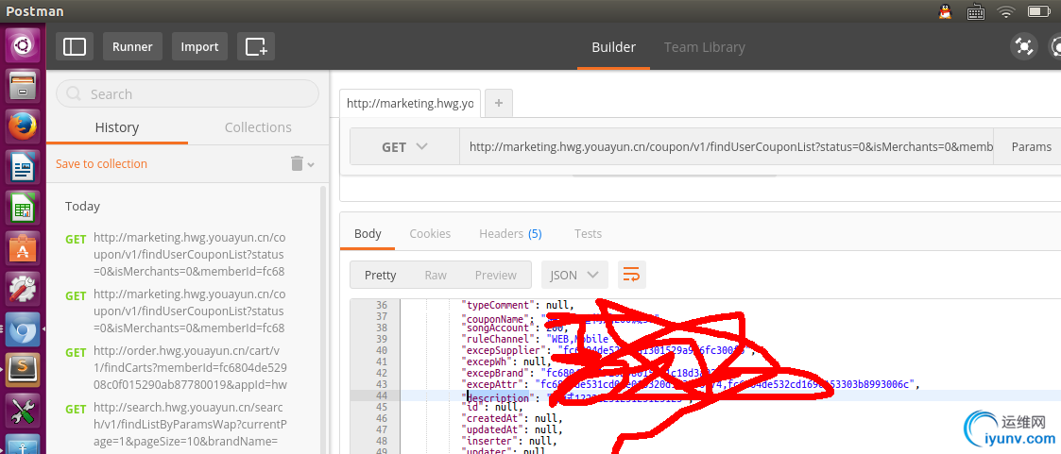The image size is (1061, 454).
Task: Toggle the Postman sidebar layout icon
Action: click(x=75, y=46)
